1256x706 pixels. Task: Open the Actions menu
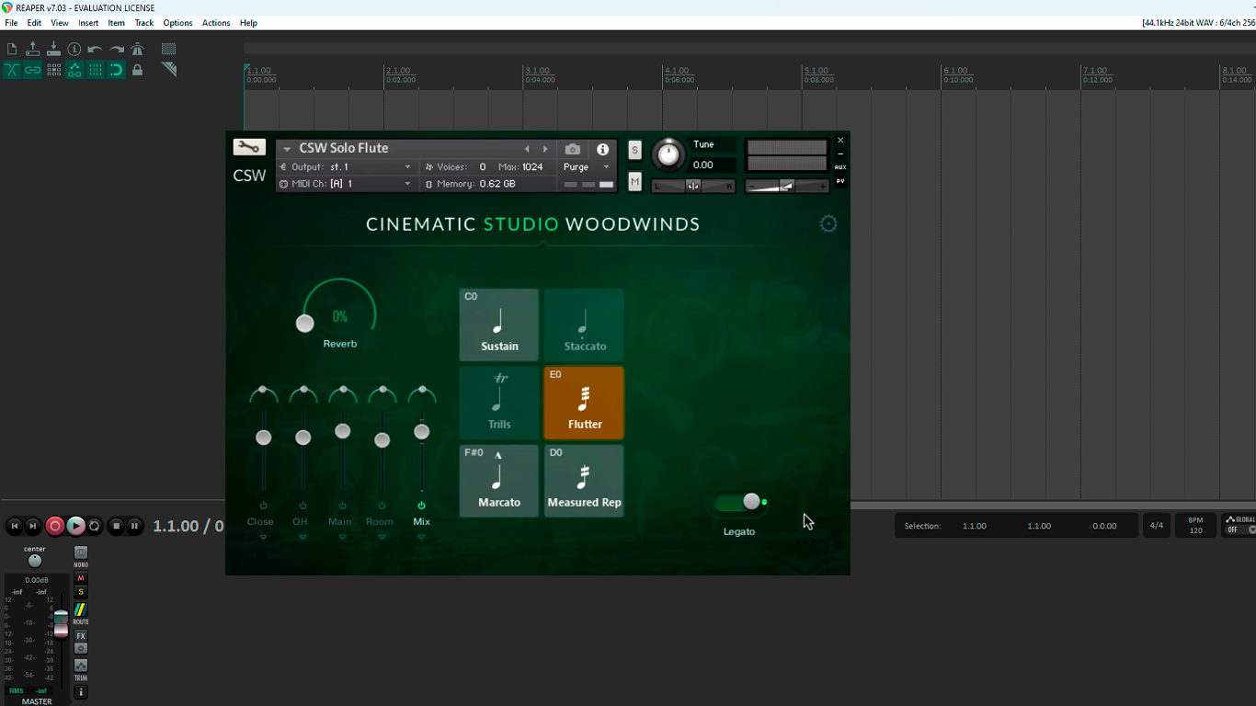tap(216, 23)
